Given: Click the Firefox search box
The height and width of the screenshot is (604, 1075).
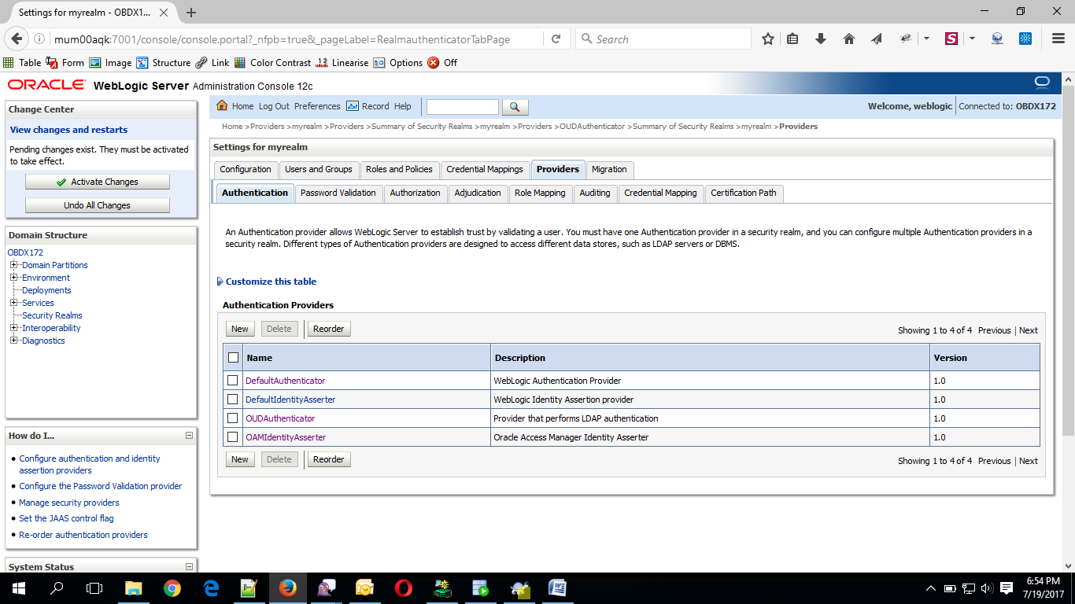Looking at the screenshot, I should (663, 39).
